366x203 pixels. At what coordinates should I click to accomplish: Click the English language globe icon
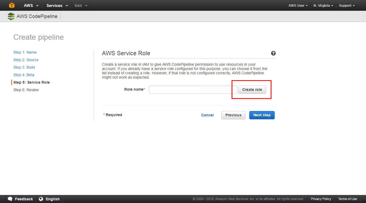[41, 199]
